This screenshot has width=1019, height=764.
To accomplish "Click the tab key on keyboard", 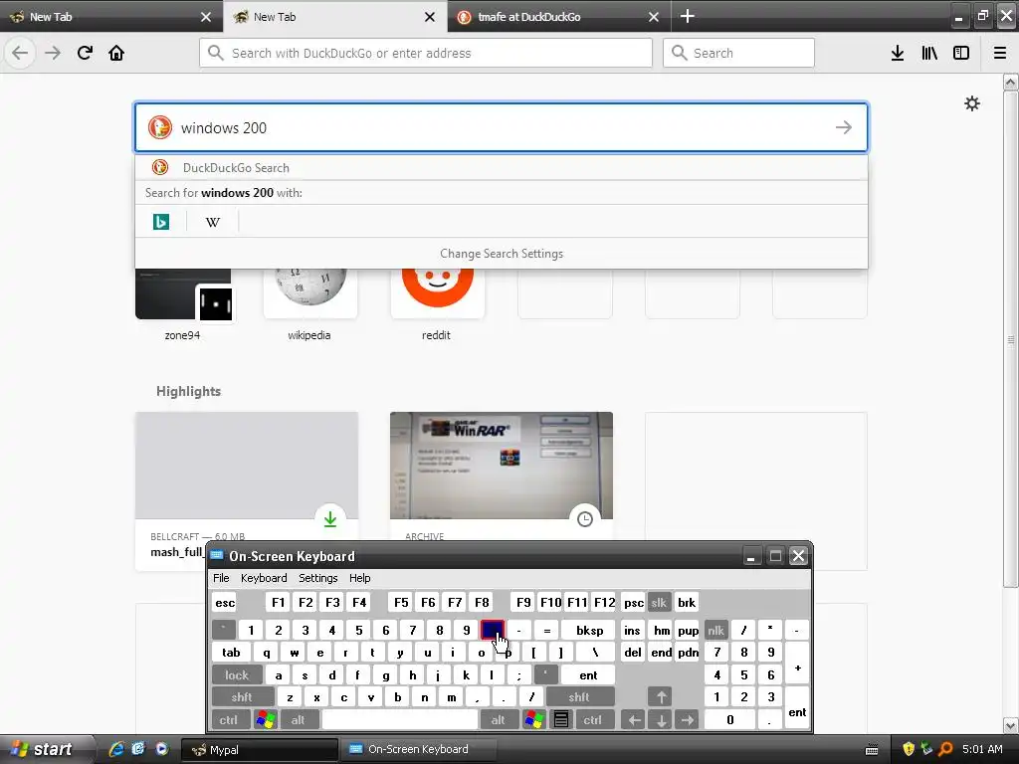I will pyautogui.click(x=231, y=653).
